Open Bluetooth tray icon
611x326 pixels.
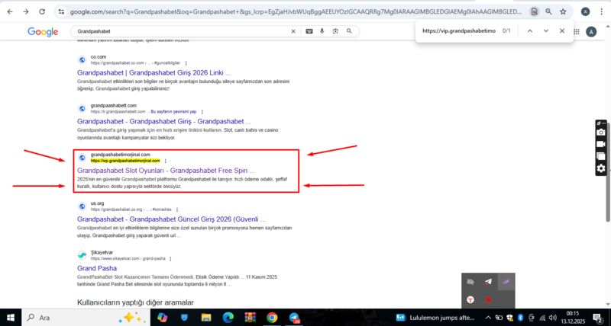pyautogui.click(x=520, y=318)
